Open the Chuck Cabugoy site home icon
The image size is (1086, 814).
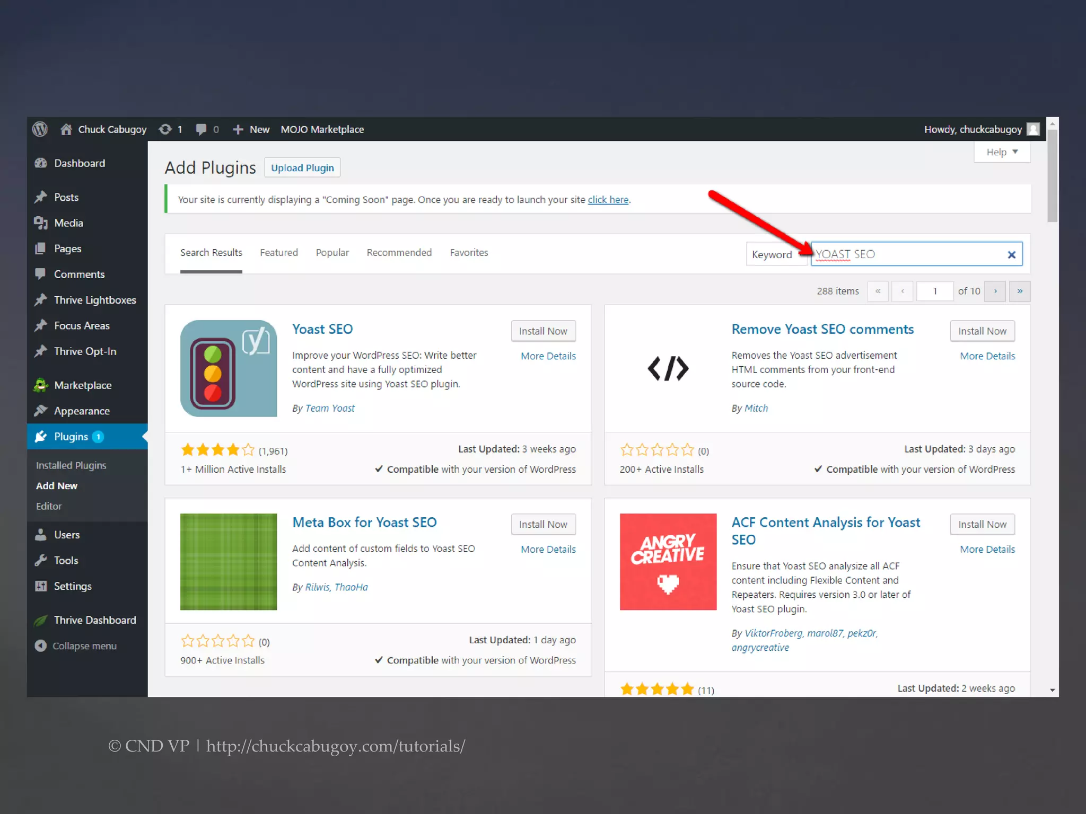pos(66,129)
